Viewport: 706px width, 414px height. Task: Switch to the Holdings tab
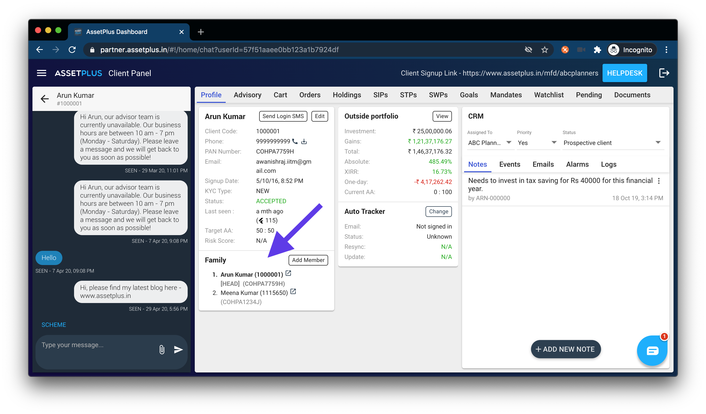(347, 95)
